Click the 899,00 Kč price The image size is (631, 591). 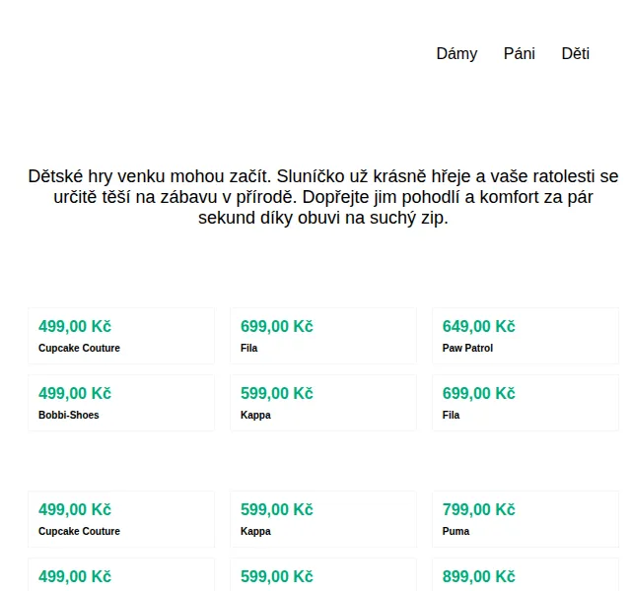478,576
